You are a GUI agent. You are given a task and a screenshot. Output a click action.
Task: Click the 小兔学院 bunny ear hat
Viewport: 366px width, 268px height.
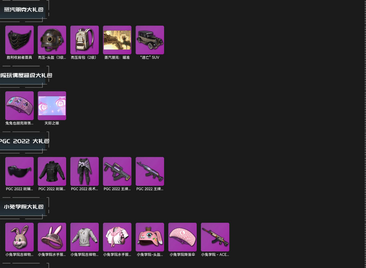pyautogui.click(x=52, y=237)
